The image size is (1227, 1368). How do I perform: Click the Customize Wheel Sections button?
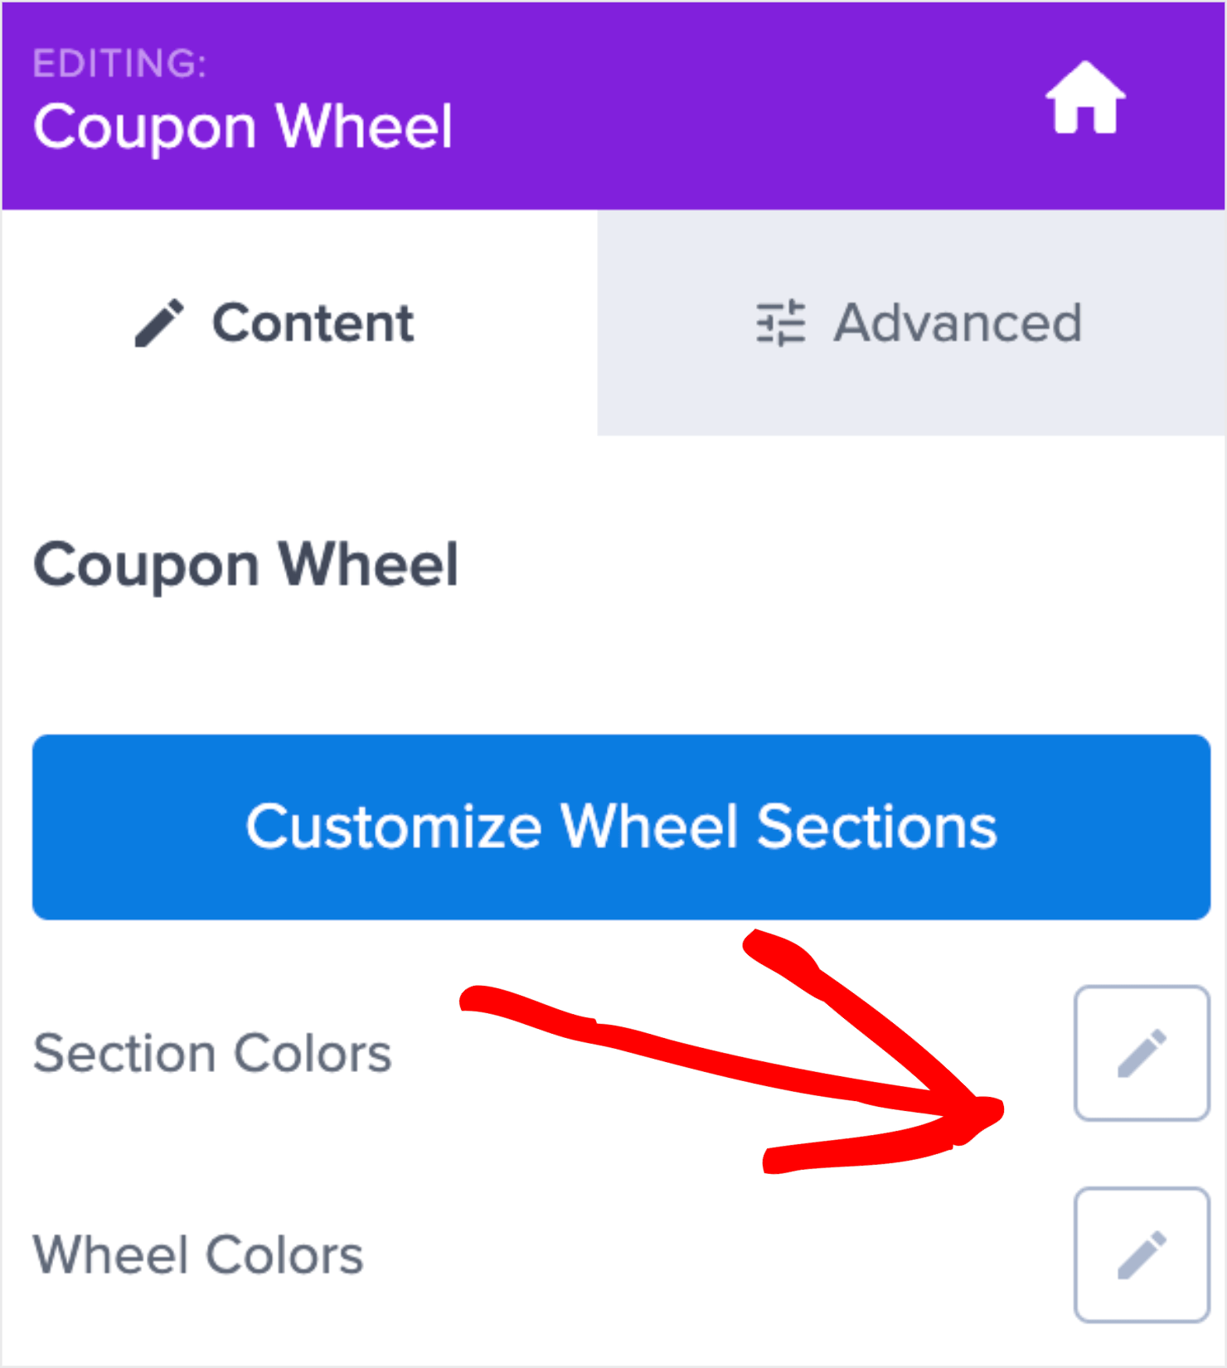(x=622, y=826)
